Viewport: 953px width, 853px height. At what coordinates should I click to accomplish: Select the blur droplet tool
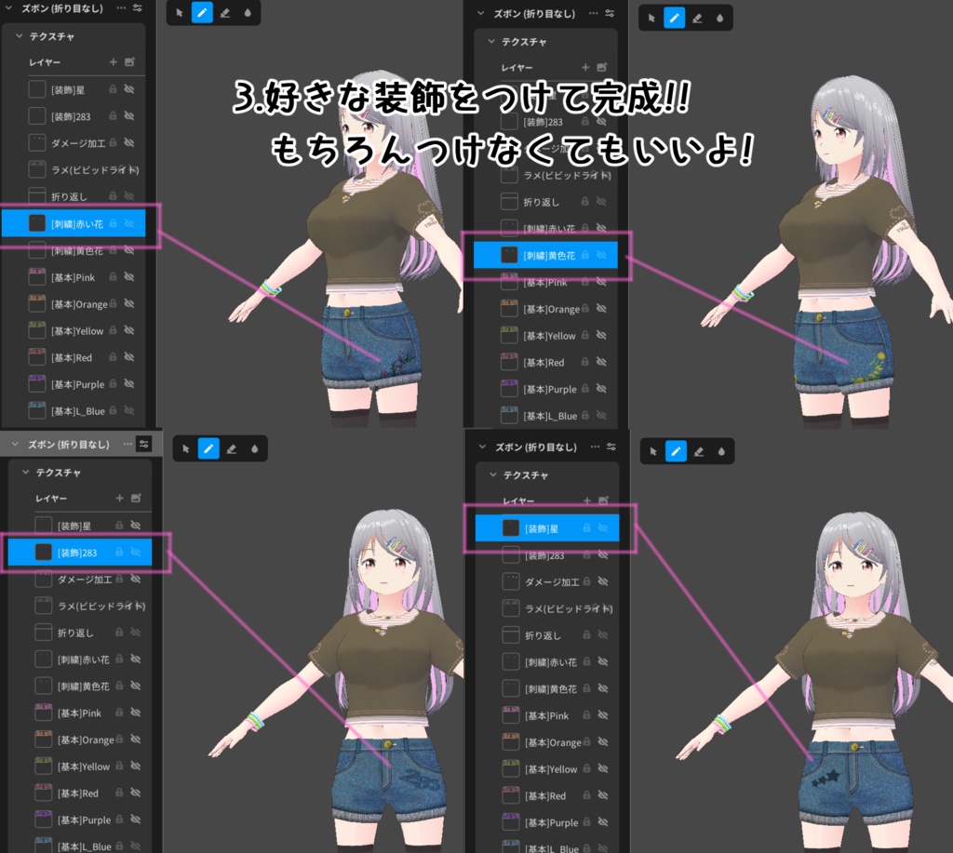(x=249, y=14)
